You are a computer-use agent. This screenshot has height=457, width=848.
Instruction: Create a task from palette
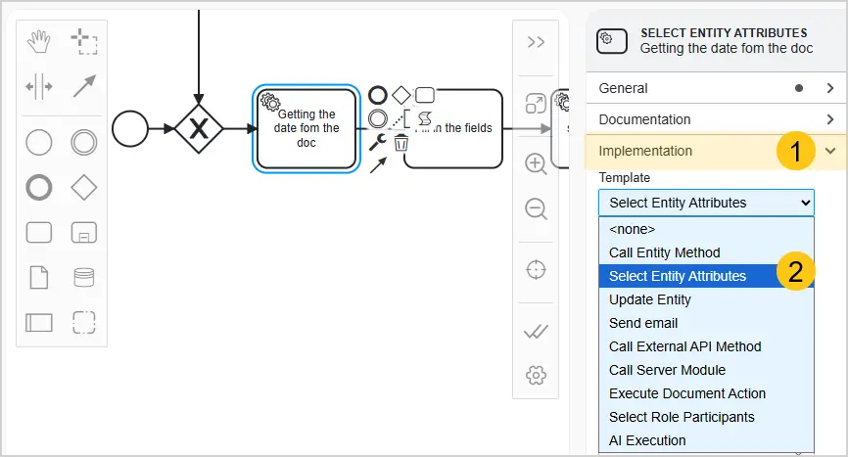(x=39, y=233)
